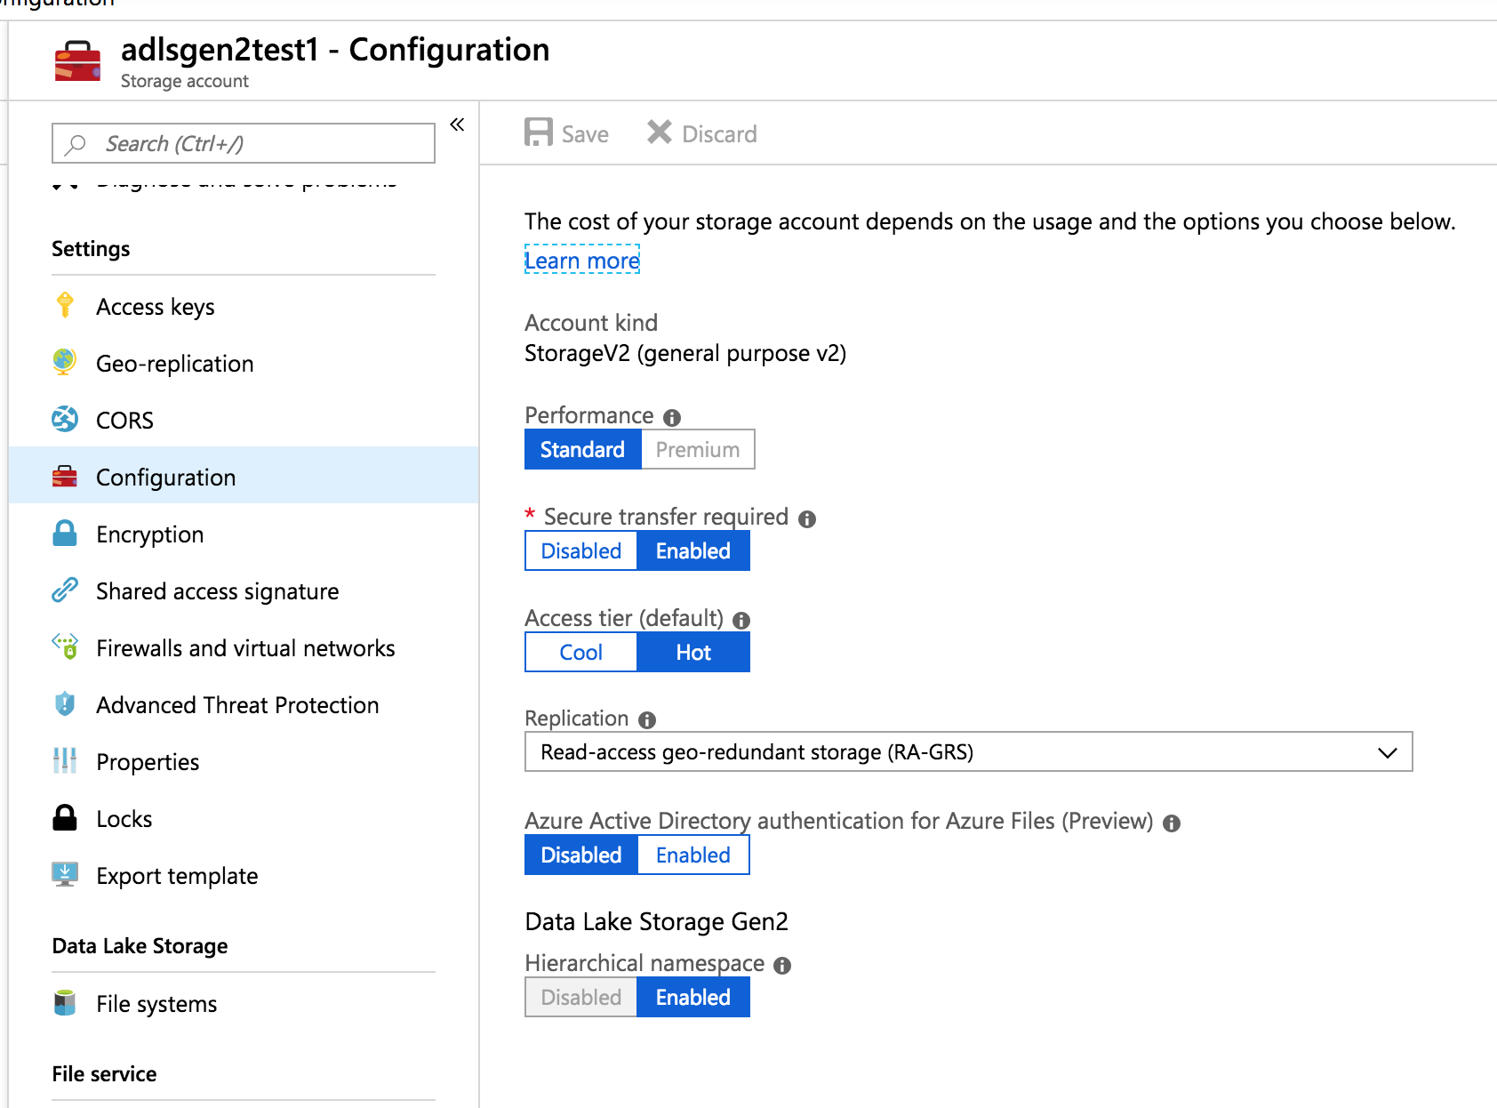Click the Export template monitor icon

coord(64,875)
